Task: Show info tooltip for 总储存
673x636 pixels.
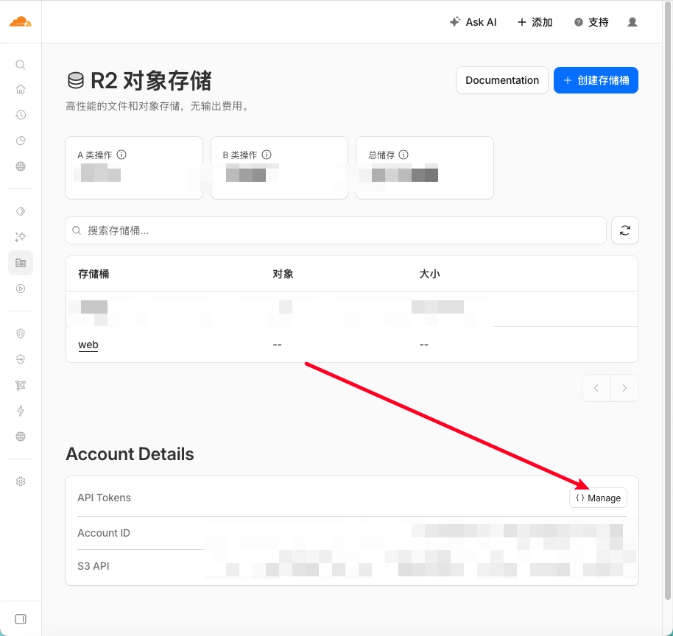Action: (x=404, y=155)
